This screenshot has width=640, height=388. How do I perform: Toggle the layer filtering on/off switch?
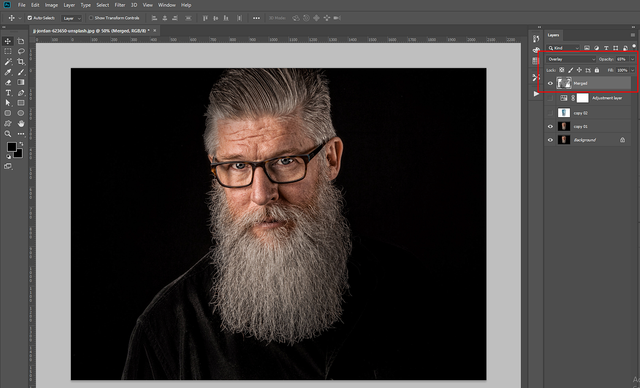point(634,46)
